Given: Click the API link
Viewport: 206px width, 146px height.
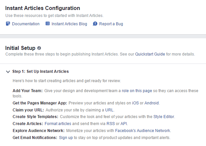Looking at the screenshot, I should pos(123,123).
